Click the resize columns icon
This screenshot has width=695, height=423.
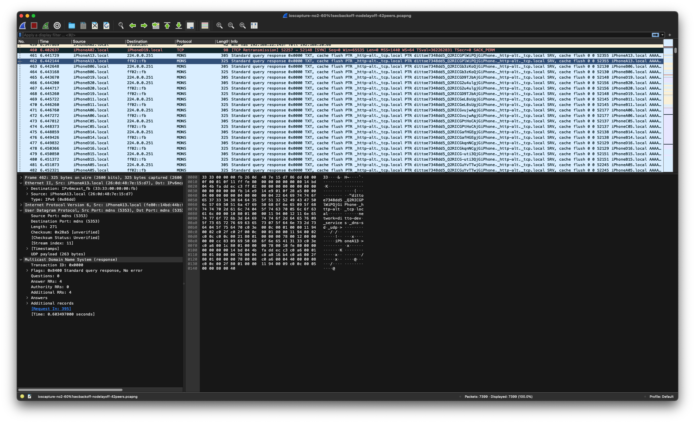pyautogui.click(x=254, y=26)
